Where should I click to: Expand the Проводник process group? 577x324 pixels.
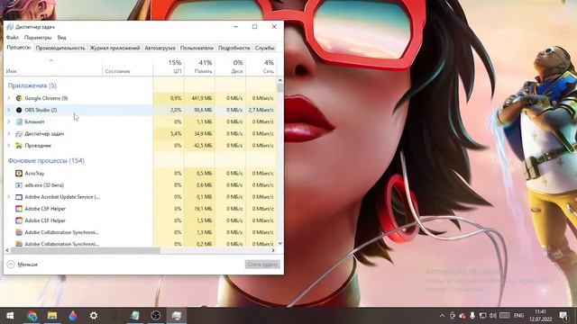click(x=8, y=146)
